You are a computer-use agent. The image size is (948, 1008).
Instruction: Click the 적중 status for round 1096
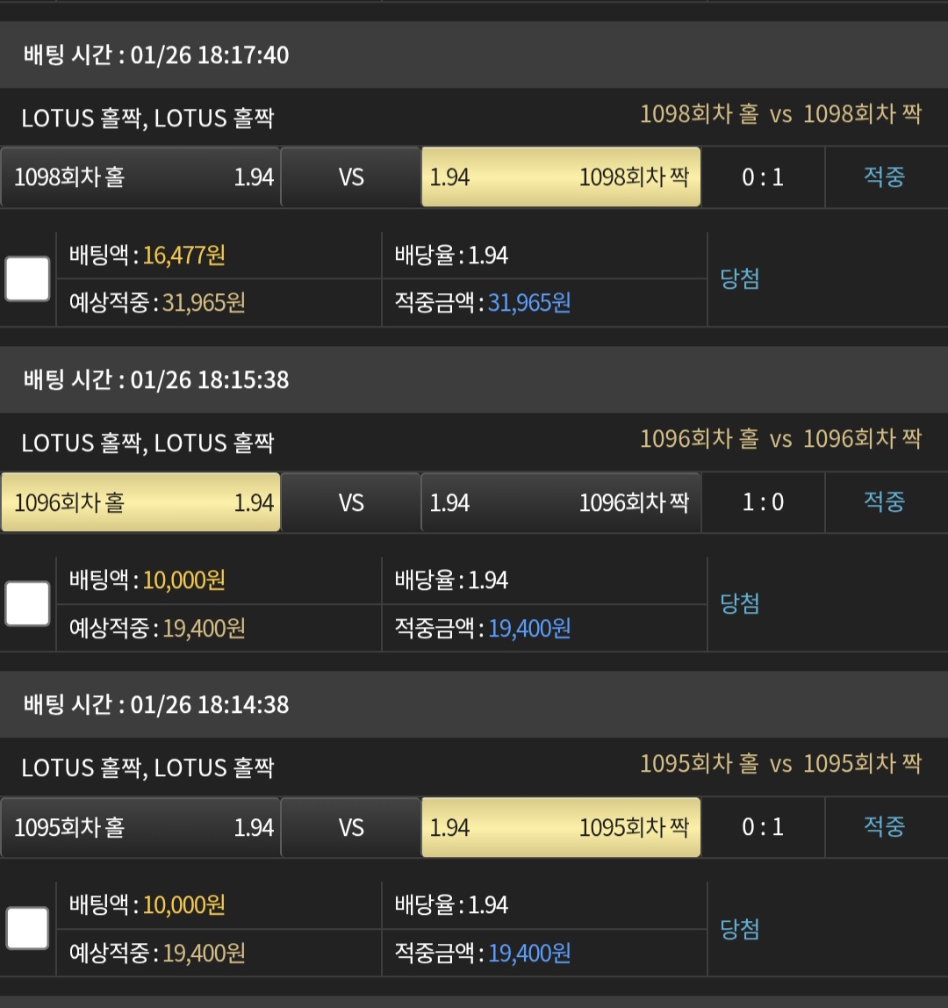[x=884, y=502]
